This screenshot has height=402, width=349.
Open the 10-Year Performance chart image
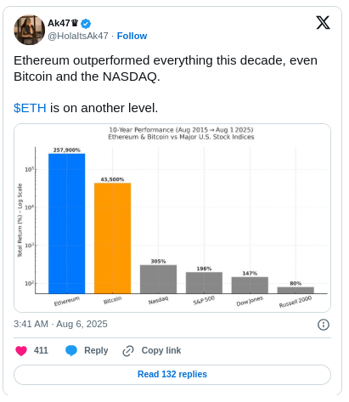[172, 218]
